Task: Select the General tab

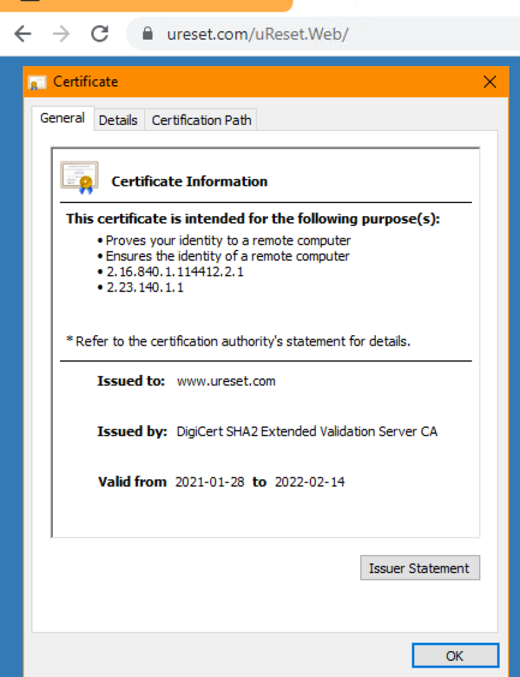Action: [x=63, y=118]
